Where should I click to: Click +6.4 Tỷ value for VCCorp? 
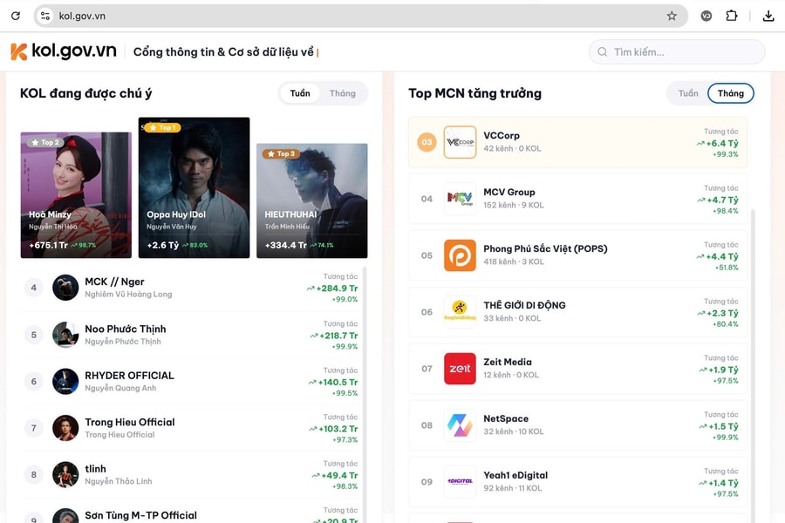(722, 143)
